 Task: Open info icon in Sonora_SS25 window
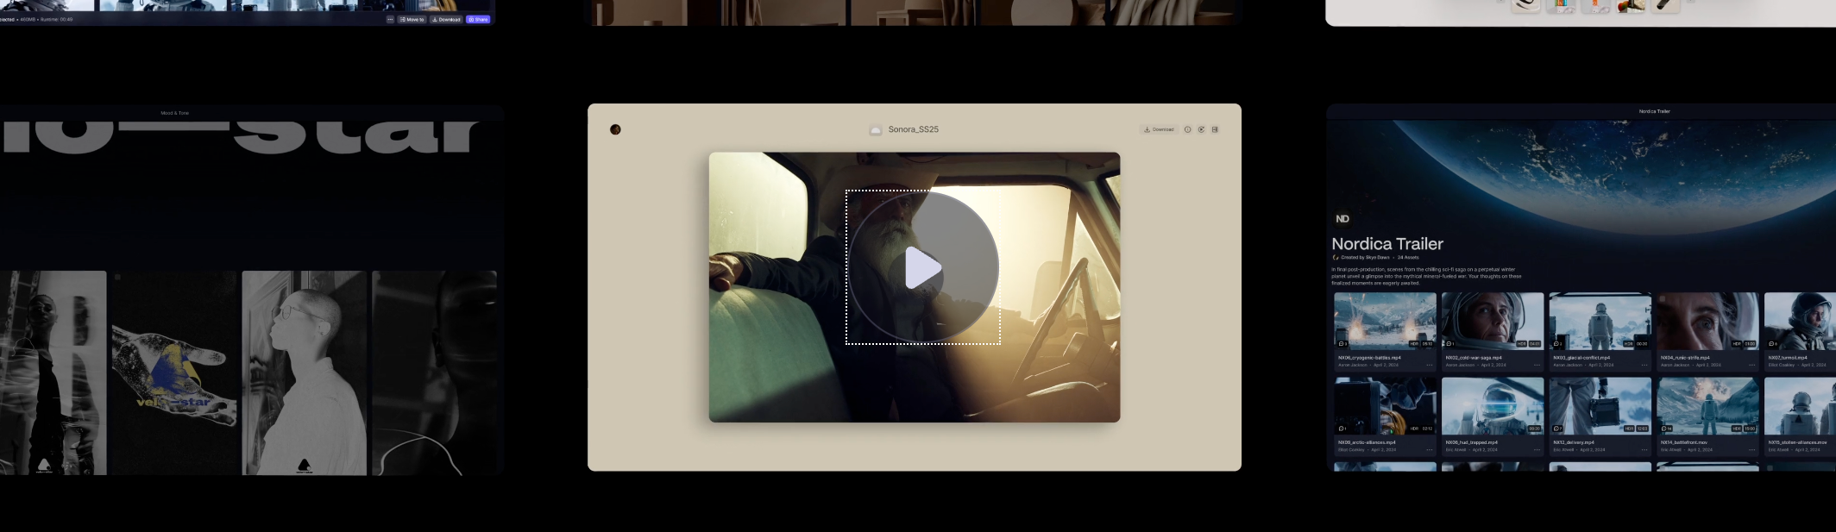click(1187, 129)
